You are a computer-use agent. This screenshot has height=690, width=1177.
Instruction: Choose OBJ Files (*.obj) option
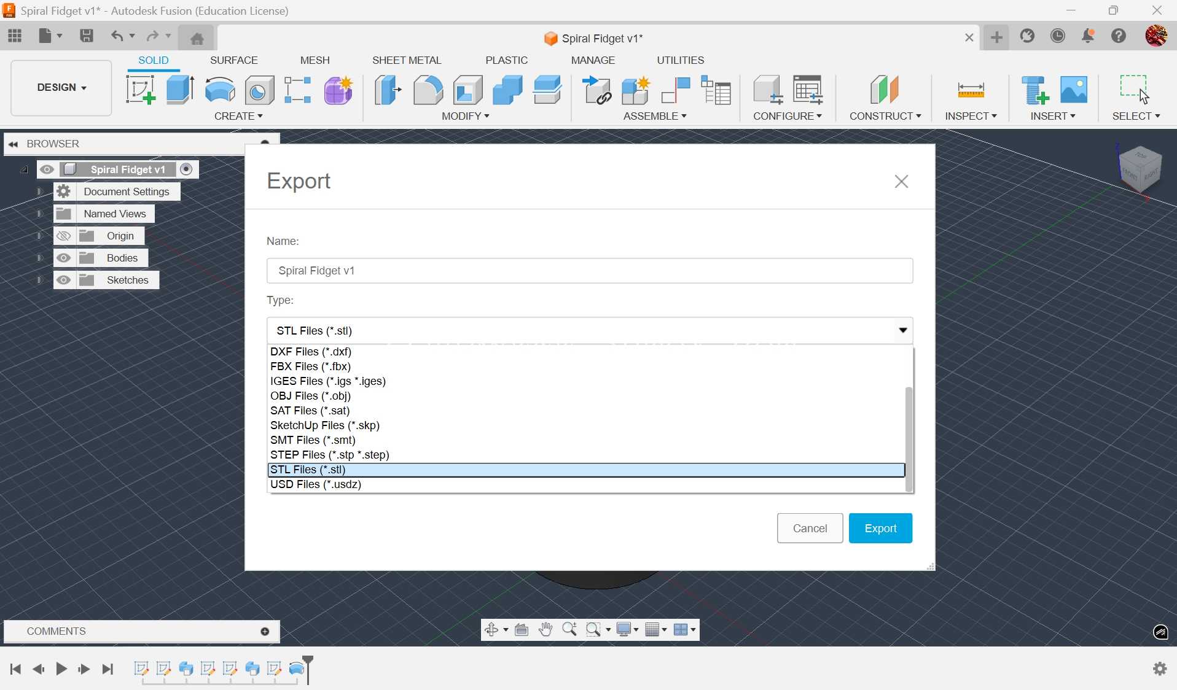coord(587,396)
